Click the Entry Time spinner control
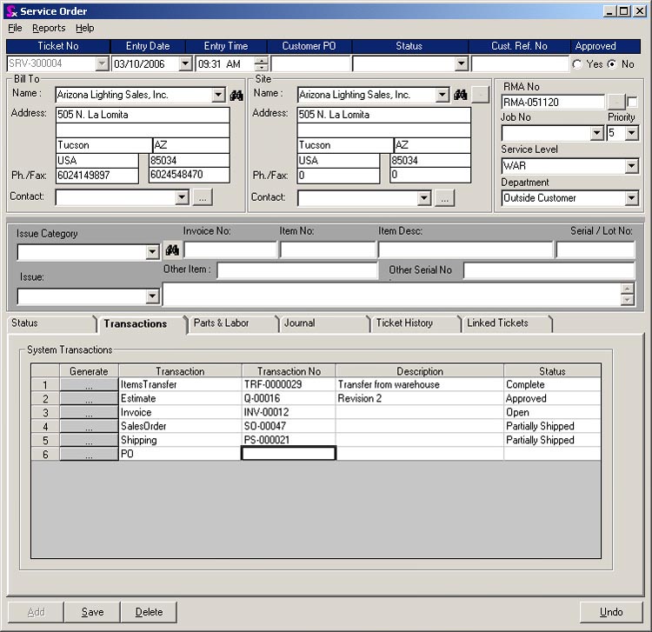Screen dimensions: 652x632 pyautogui.click(x=261, y=64)
